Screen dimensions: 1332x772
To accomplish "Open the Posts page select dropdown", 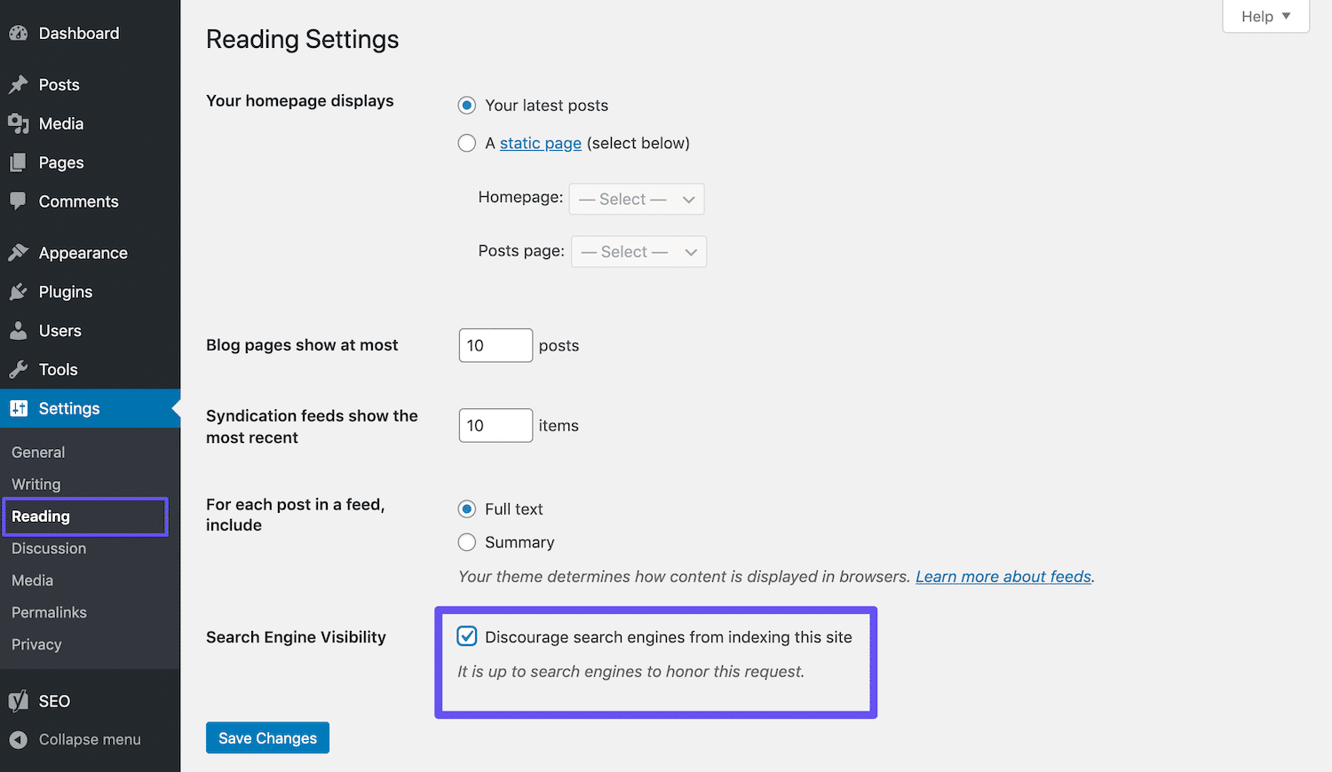I will click(x=638, y=251).
